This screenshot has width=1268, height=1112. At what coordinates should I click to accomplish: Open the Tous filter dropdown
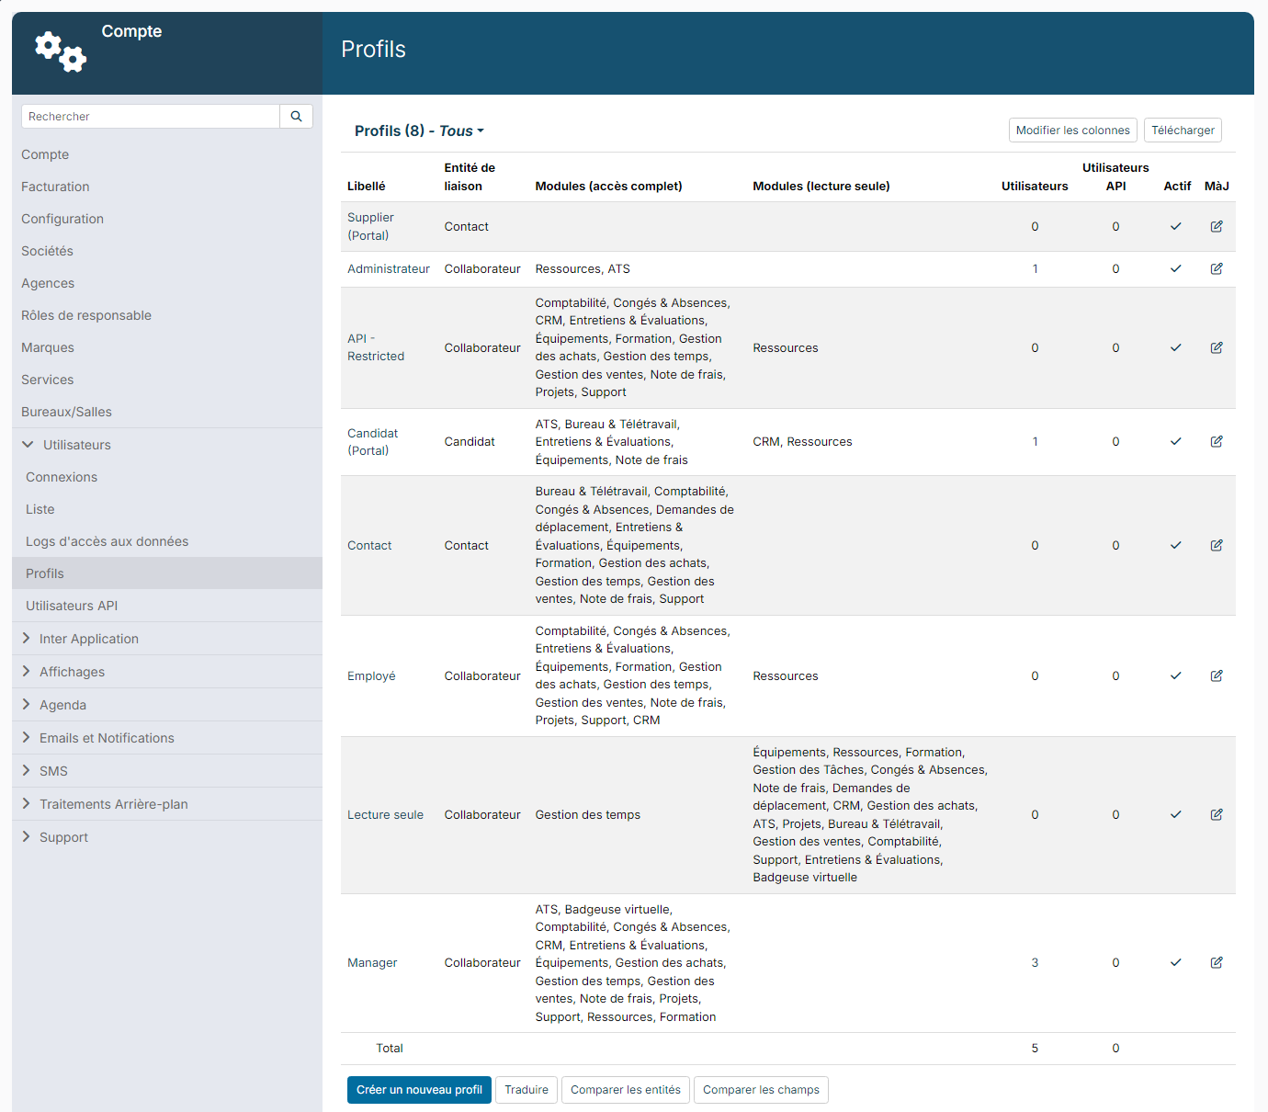461,130
